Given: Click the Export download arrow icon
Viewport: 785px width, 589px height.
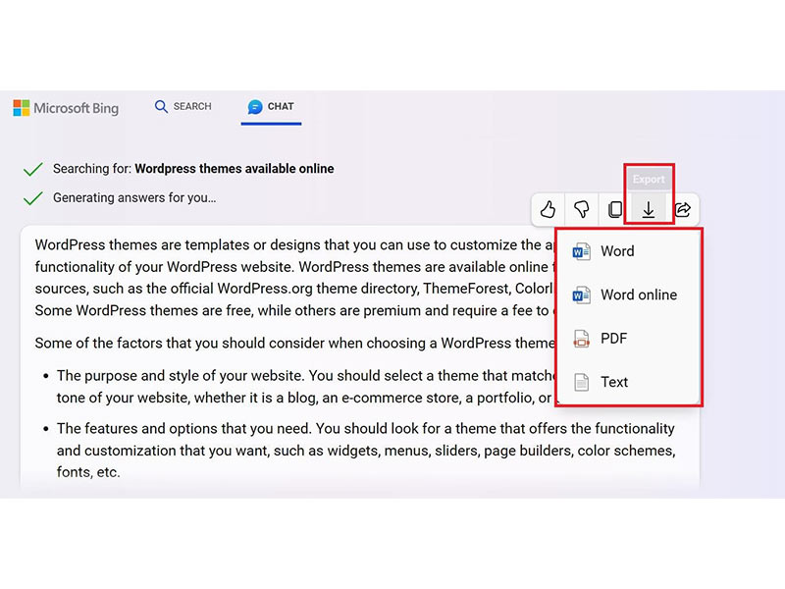Looking at the screenshot, I should pyautogui.click(x=649, y=210).
